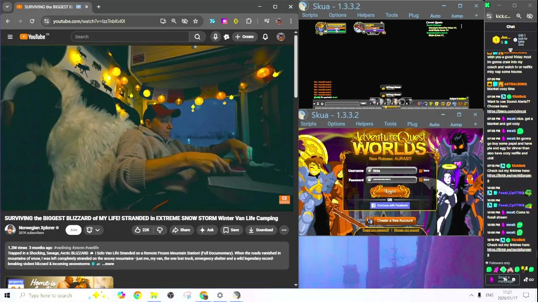The width and height of the screenshot is (538, 302).
Task: Click the Download button
Action: coord(261,230)
